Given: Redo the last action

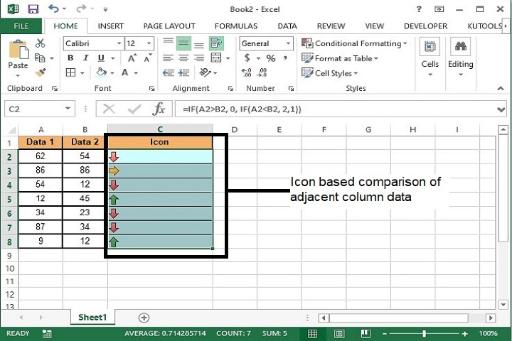Looking at the screenshot, I should coord(80,9).
